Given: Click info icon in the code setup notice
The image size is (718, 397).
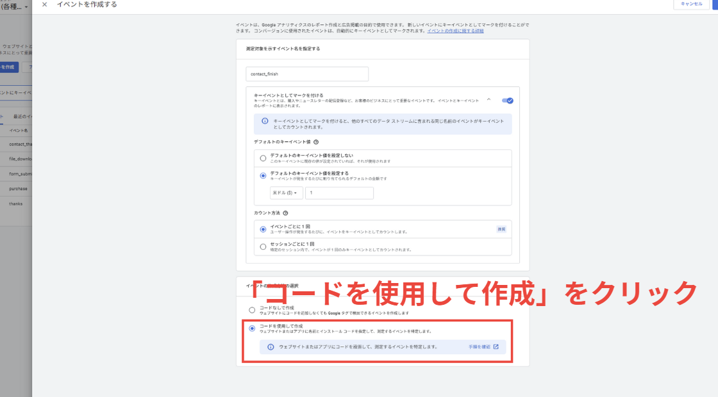Looking at the screenshot, I should click(271, 347).
